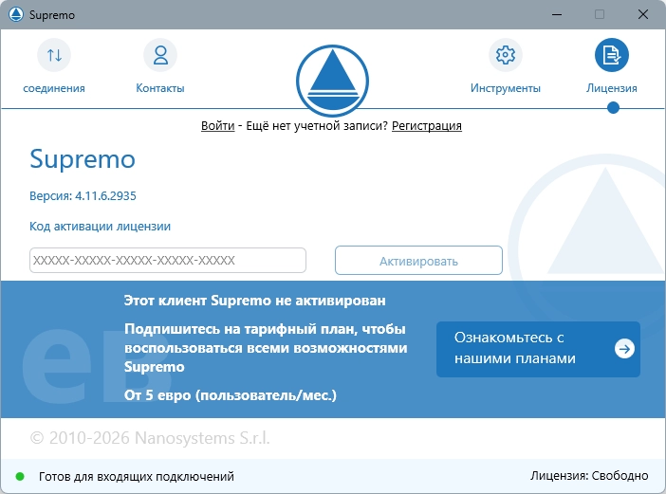Viewport: 666px width, 494px height.
Task: Switch to the соединения tab label
Action: tap(54, 88)
